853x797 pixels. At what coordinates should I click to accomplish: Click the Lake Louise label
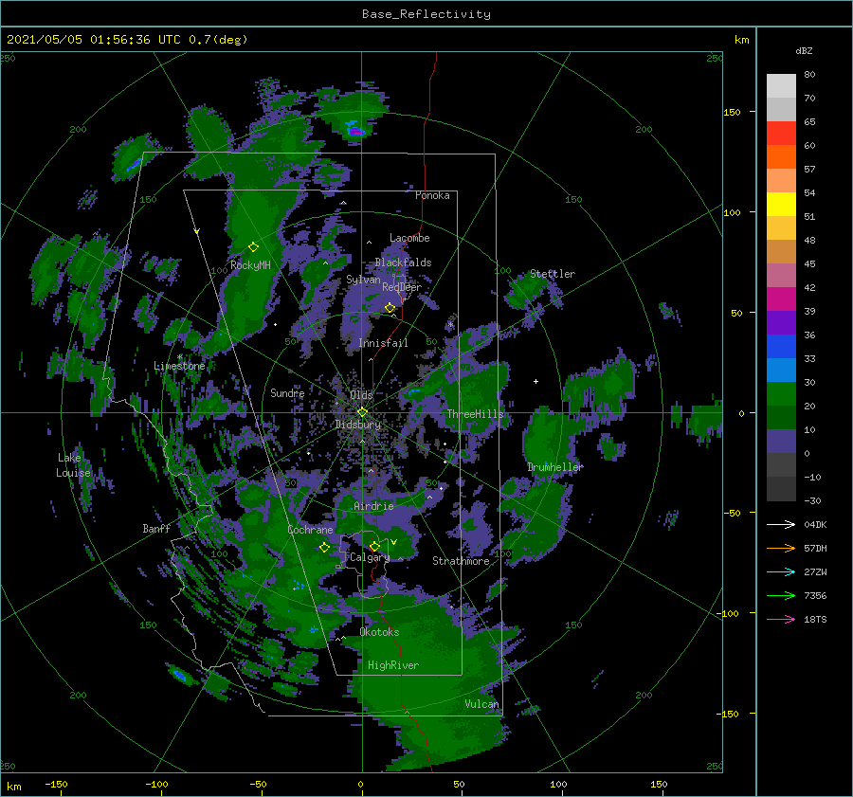pyautogui.click(x=73, y=465)
